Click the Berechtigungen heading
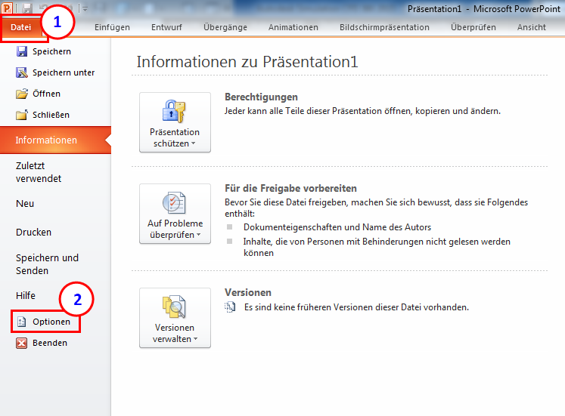The height and width of the screenshot is (416, 565). 261,97
